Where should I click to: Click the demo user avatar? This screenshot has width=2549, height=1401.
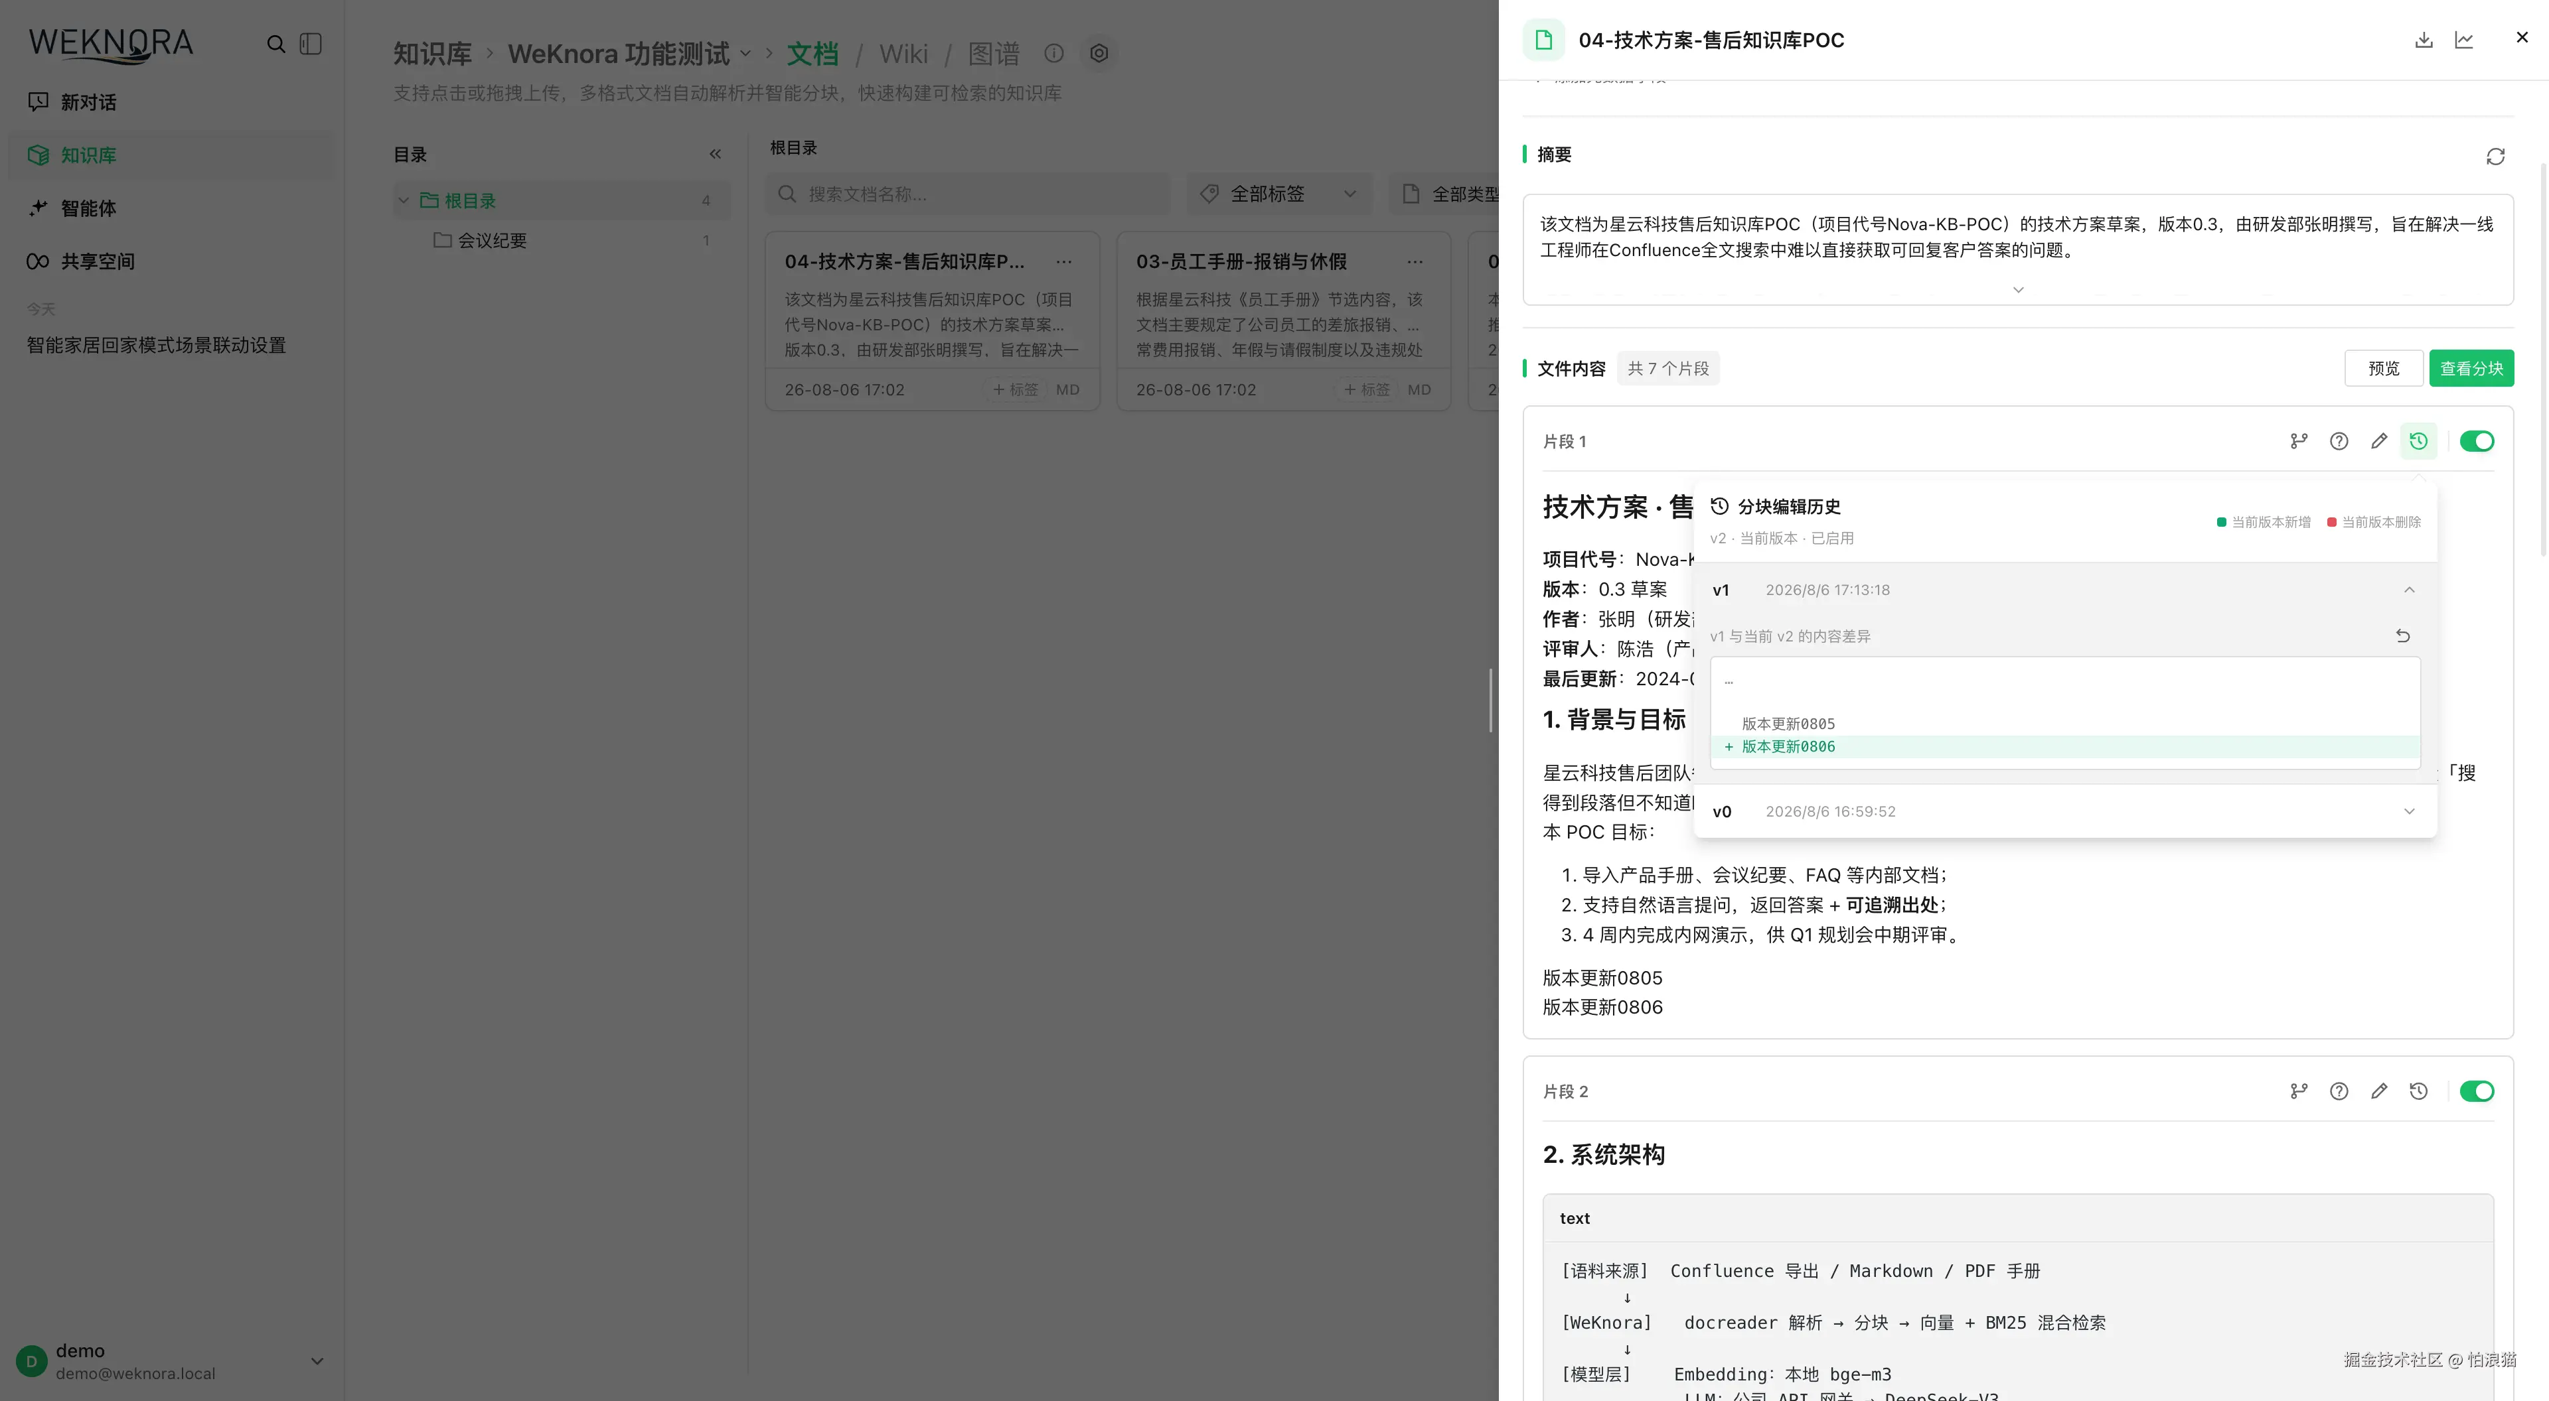point(32,1361)
